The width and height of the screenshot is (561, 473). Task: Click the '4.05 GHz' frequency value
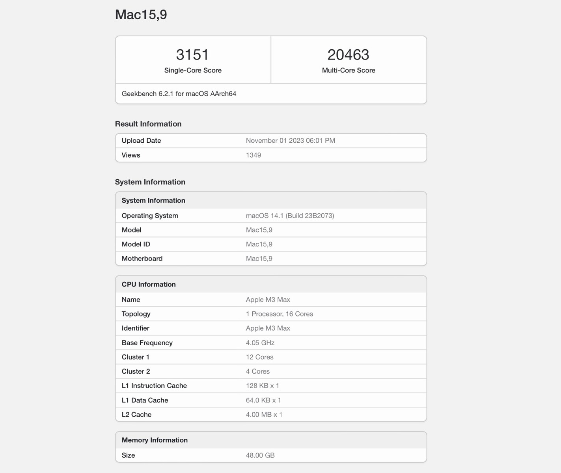pos(260,343)
